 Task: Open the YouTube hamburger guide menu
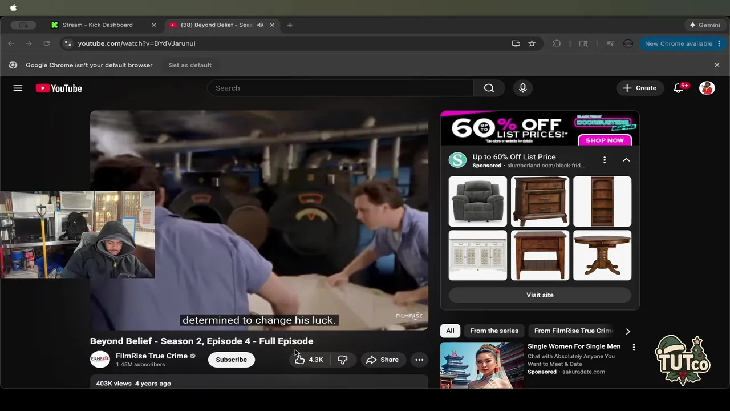[18, 88]
